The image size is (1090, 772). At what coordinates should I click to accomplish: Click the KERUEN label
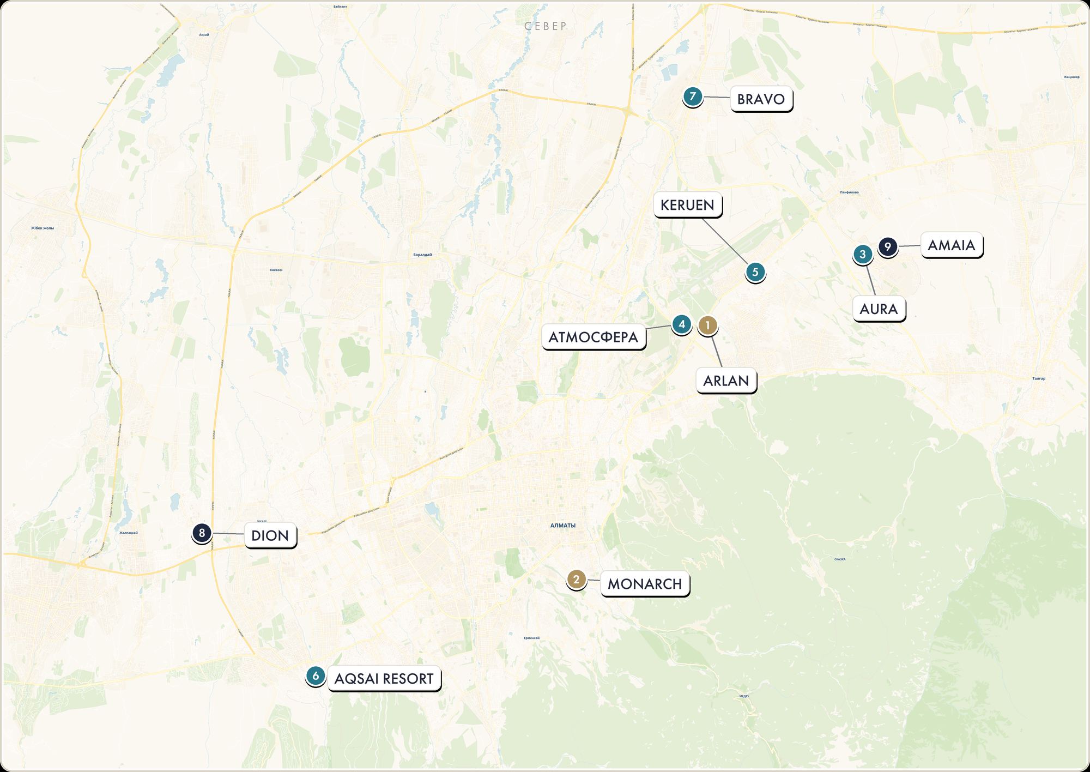688,205
